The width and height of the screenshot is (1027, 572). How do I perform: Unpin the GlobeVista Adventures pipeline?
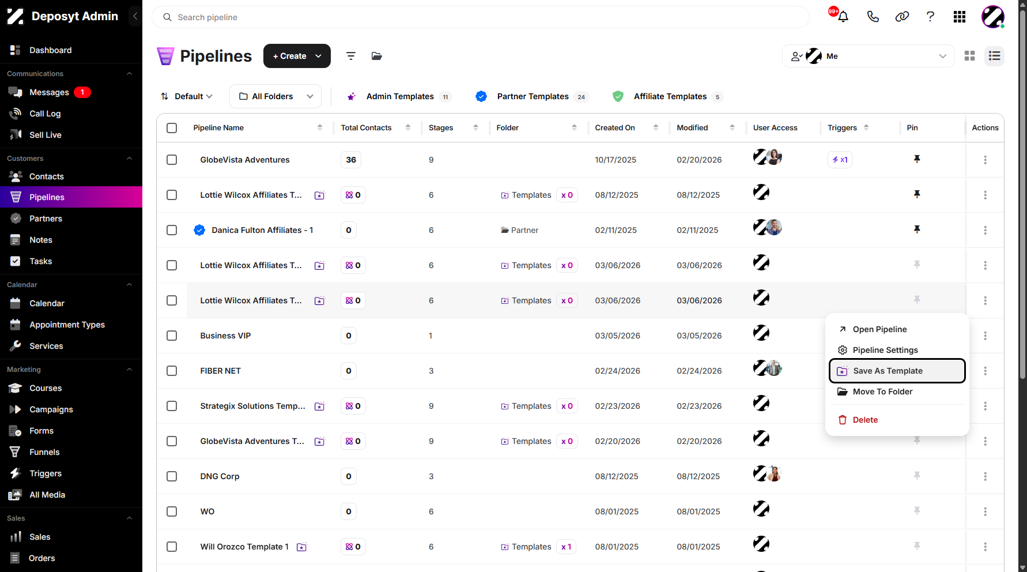click(917, 159)
